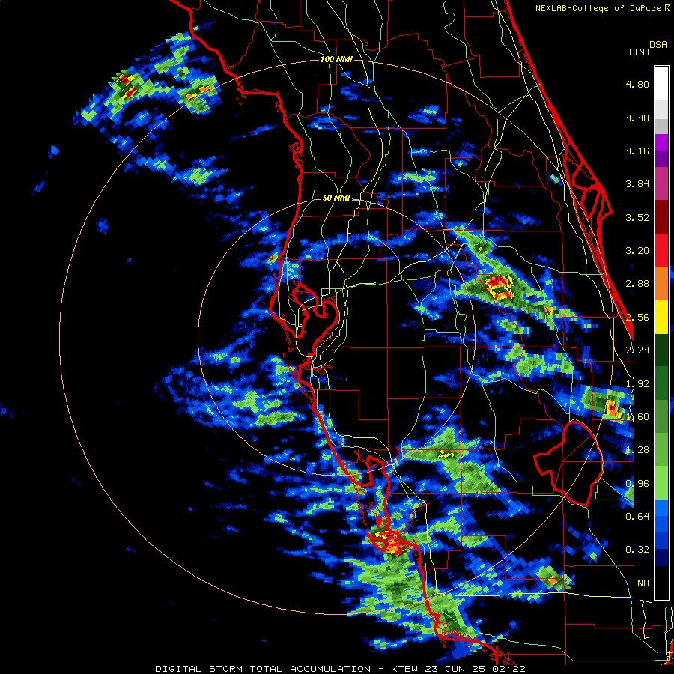Click the 0.32 scale value
Image resolution: width=674 pixels, height=674 pixels.
637,550
